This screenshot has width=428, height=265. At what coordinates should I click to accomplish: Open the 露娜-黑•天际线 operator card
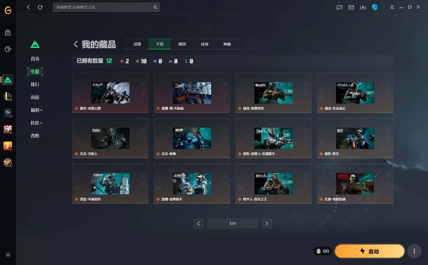[x=192, y=93]
